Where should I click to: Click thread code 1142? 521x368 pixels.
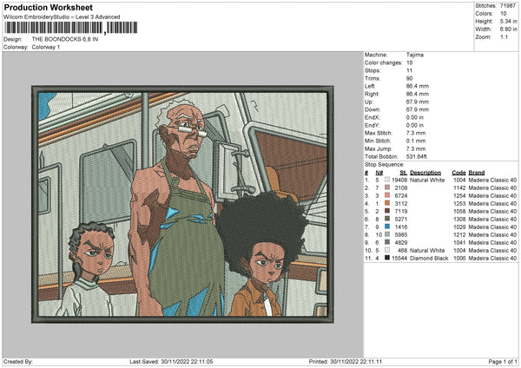[459, 188]
